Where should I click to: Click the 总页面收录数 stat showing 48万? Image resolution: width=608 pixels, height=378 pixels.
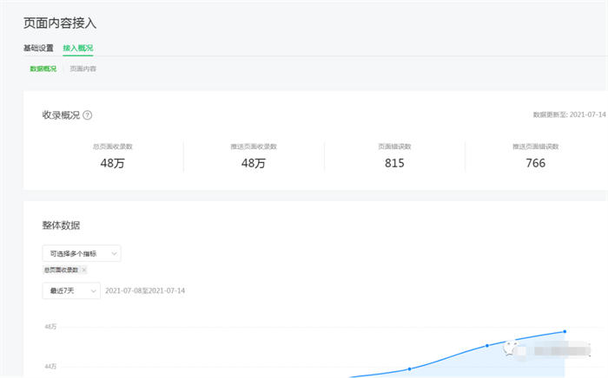tap(113, 162)
